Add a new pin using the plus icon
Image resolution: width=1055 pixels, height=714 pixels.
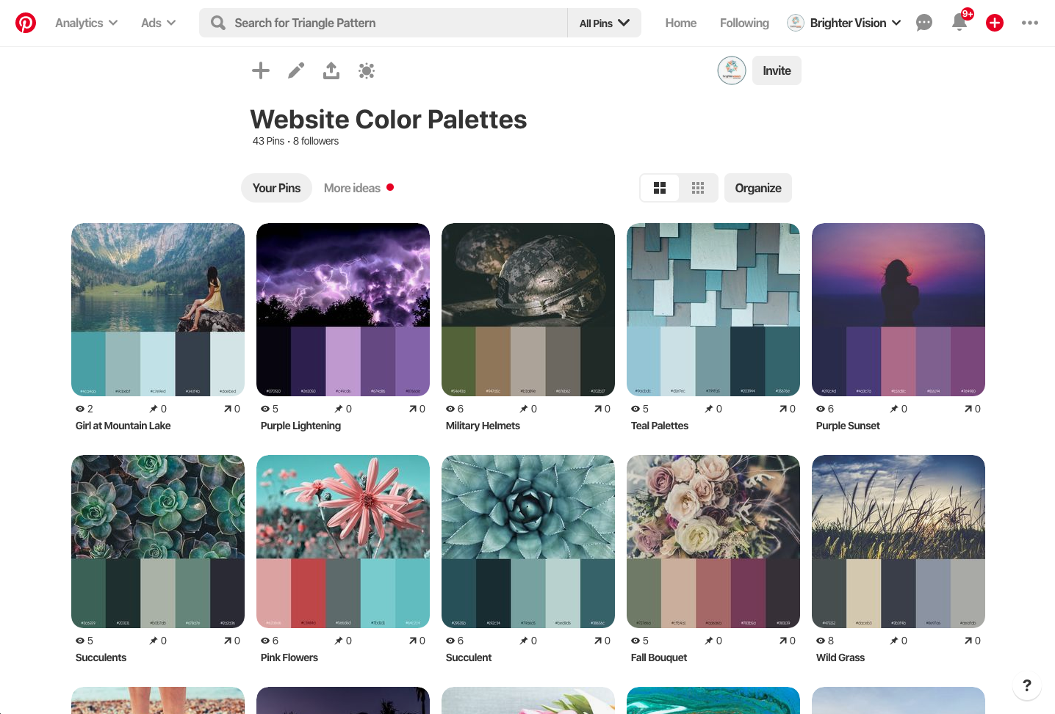(x=260, y=70)
